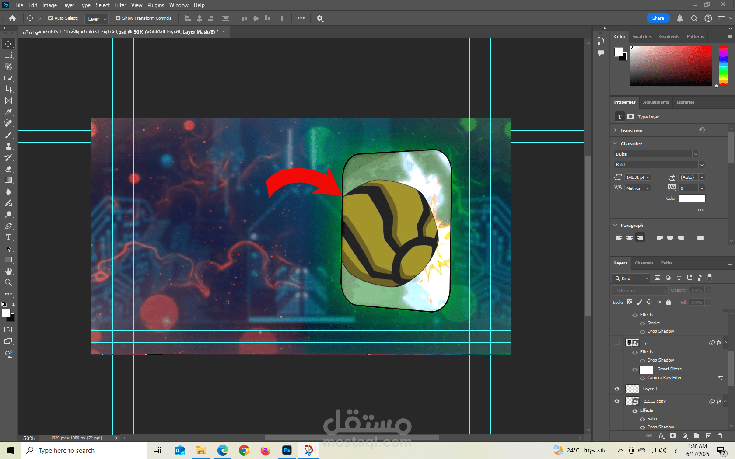Select the Gradient tool
Screen dimensions: 735x459
(8, 180)
